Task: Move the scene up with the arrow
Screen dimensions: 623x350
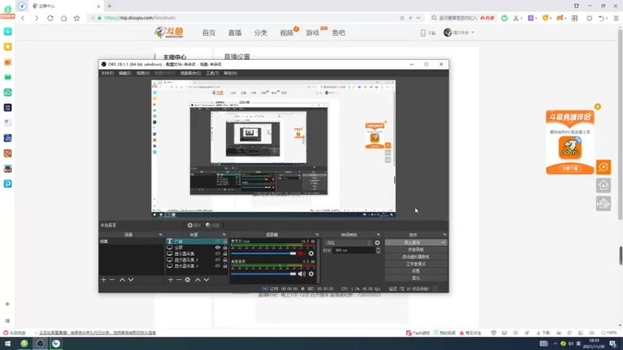Action: 122,280
